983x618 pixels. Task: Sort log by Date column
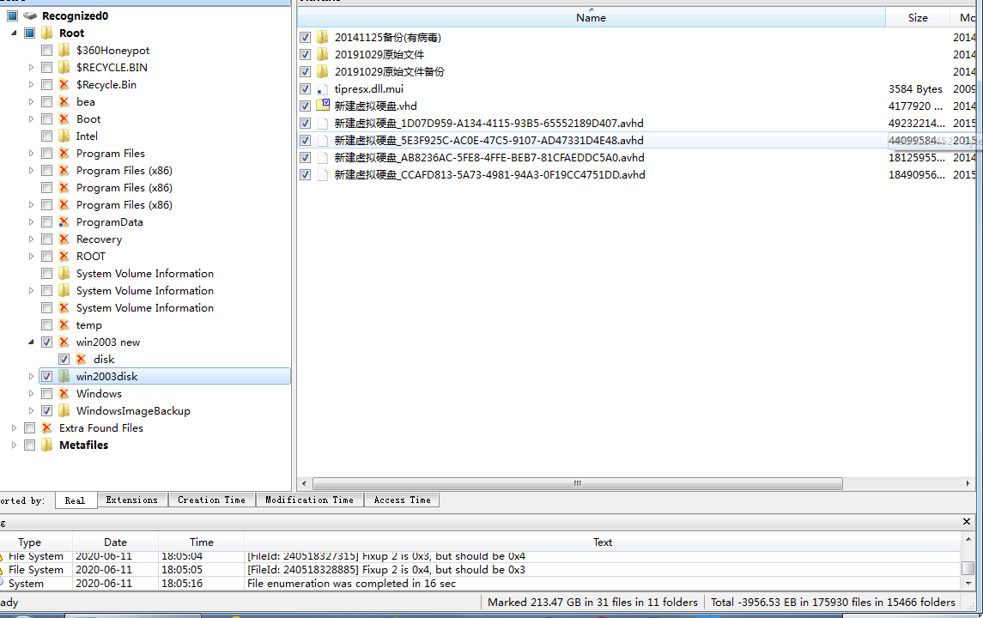click(x=115, y=542)
